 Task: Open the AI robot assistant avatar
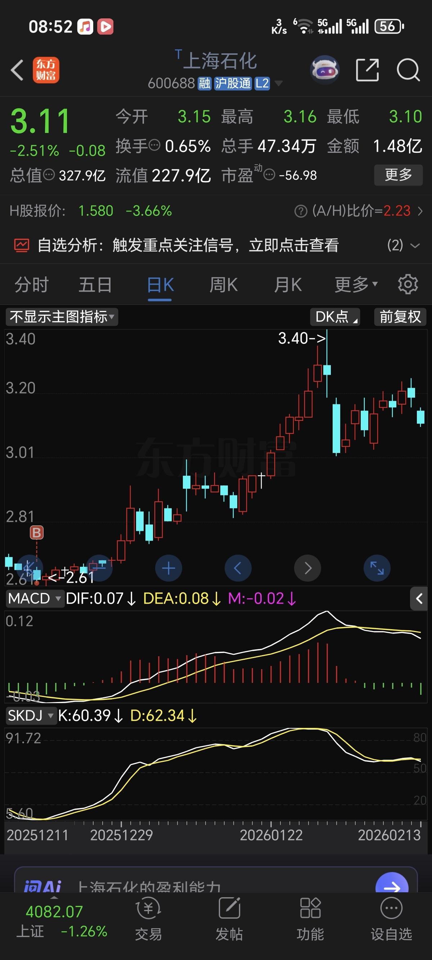(x=325, y=70)
